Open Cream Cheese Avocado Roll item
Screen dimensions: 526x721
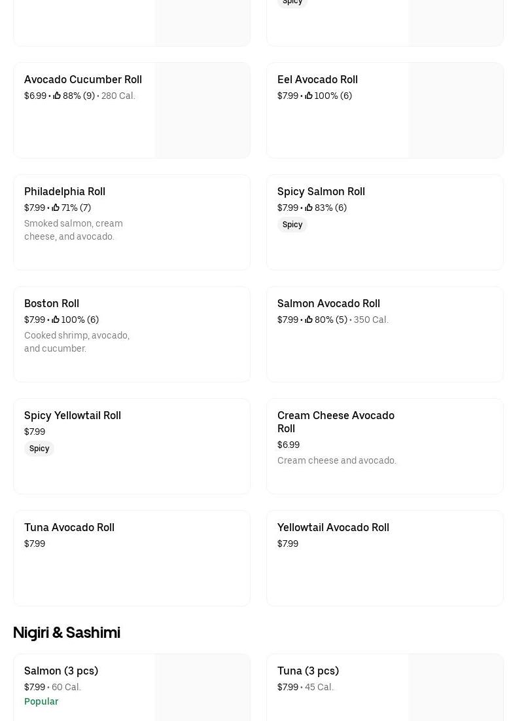click(336, 422)
